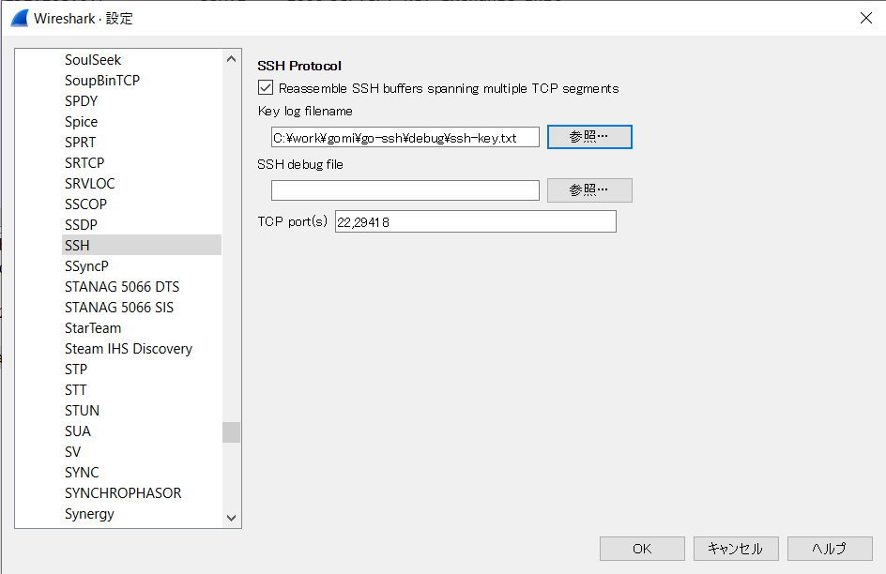Click the Key log filename label
The height and width of the screenshot is (574, 886).
click(x=305, y=111)
